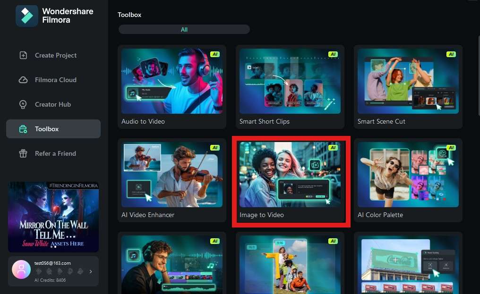The image size is (480, 294).
Task: Go to Creator Hub in the sidebar
Action: pyautogui.click(x=53, y=104)
